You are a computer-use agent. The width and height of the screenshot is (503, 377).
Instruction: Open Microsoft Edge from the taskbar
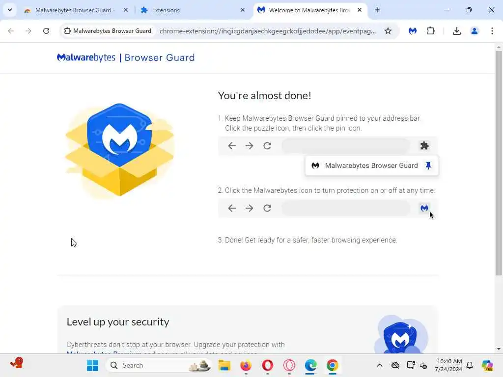click(310, 365)
